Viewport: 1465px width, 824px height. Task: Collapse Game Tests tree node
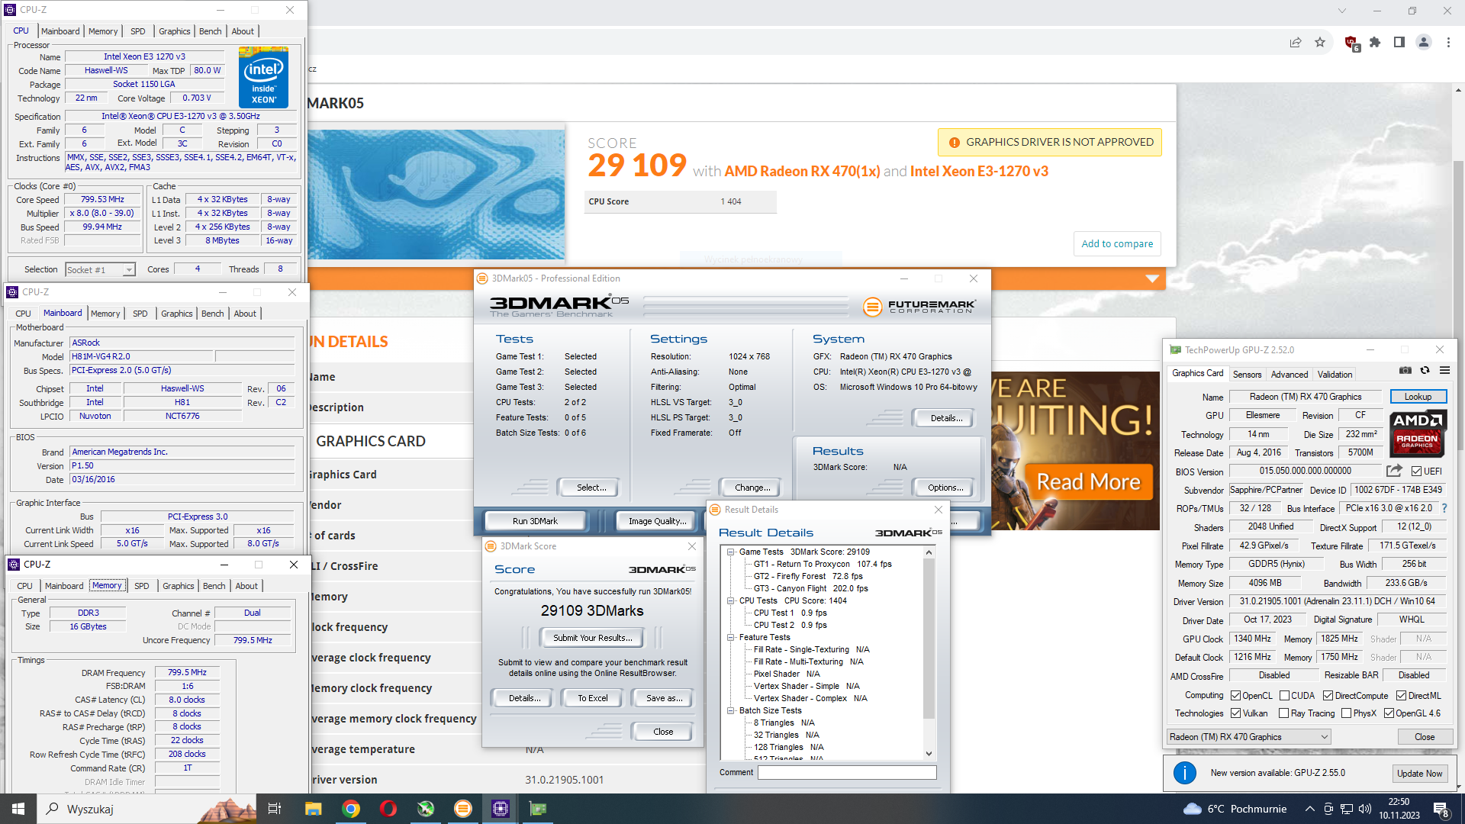[730, 552]
